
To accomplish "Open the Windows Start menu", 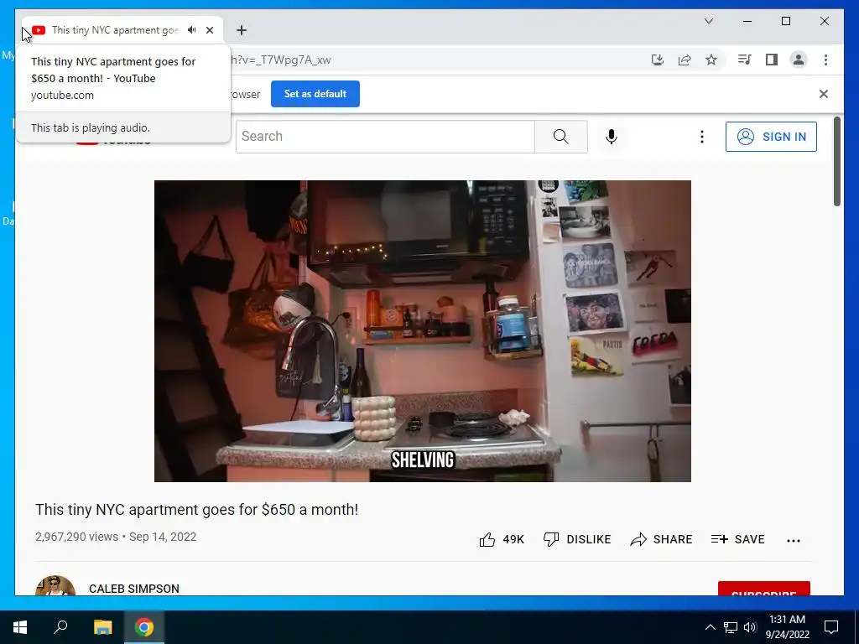I will (20, 627).
